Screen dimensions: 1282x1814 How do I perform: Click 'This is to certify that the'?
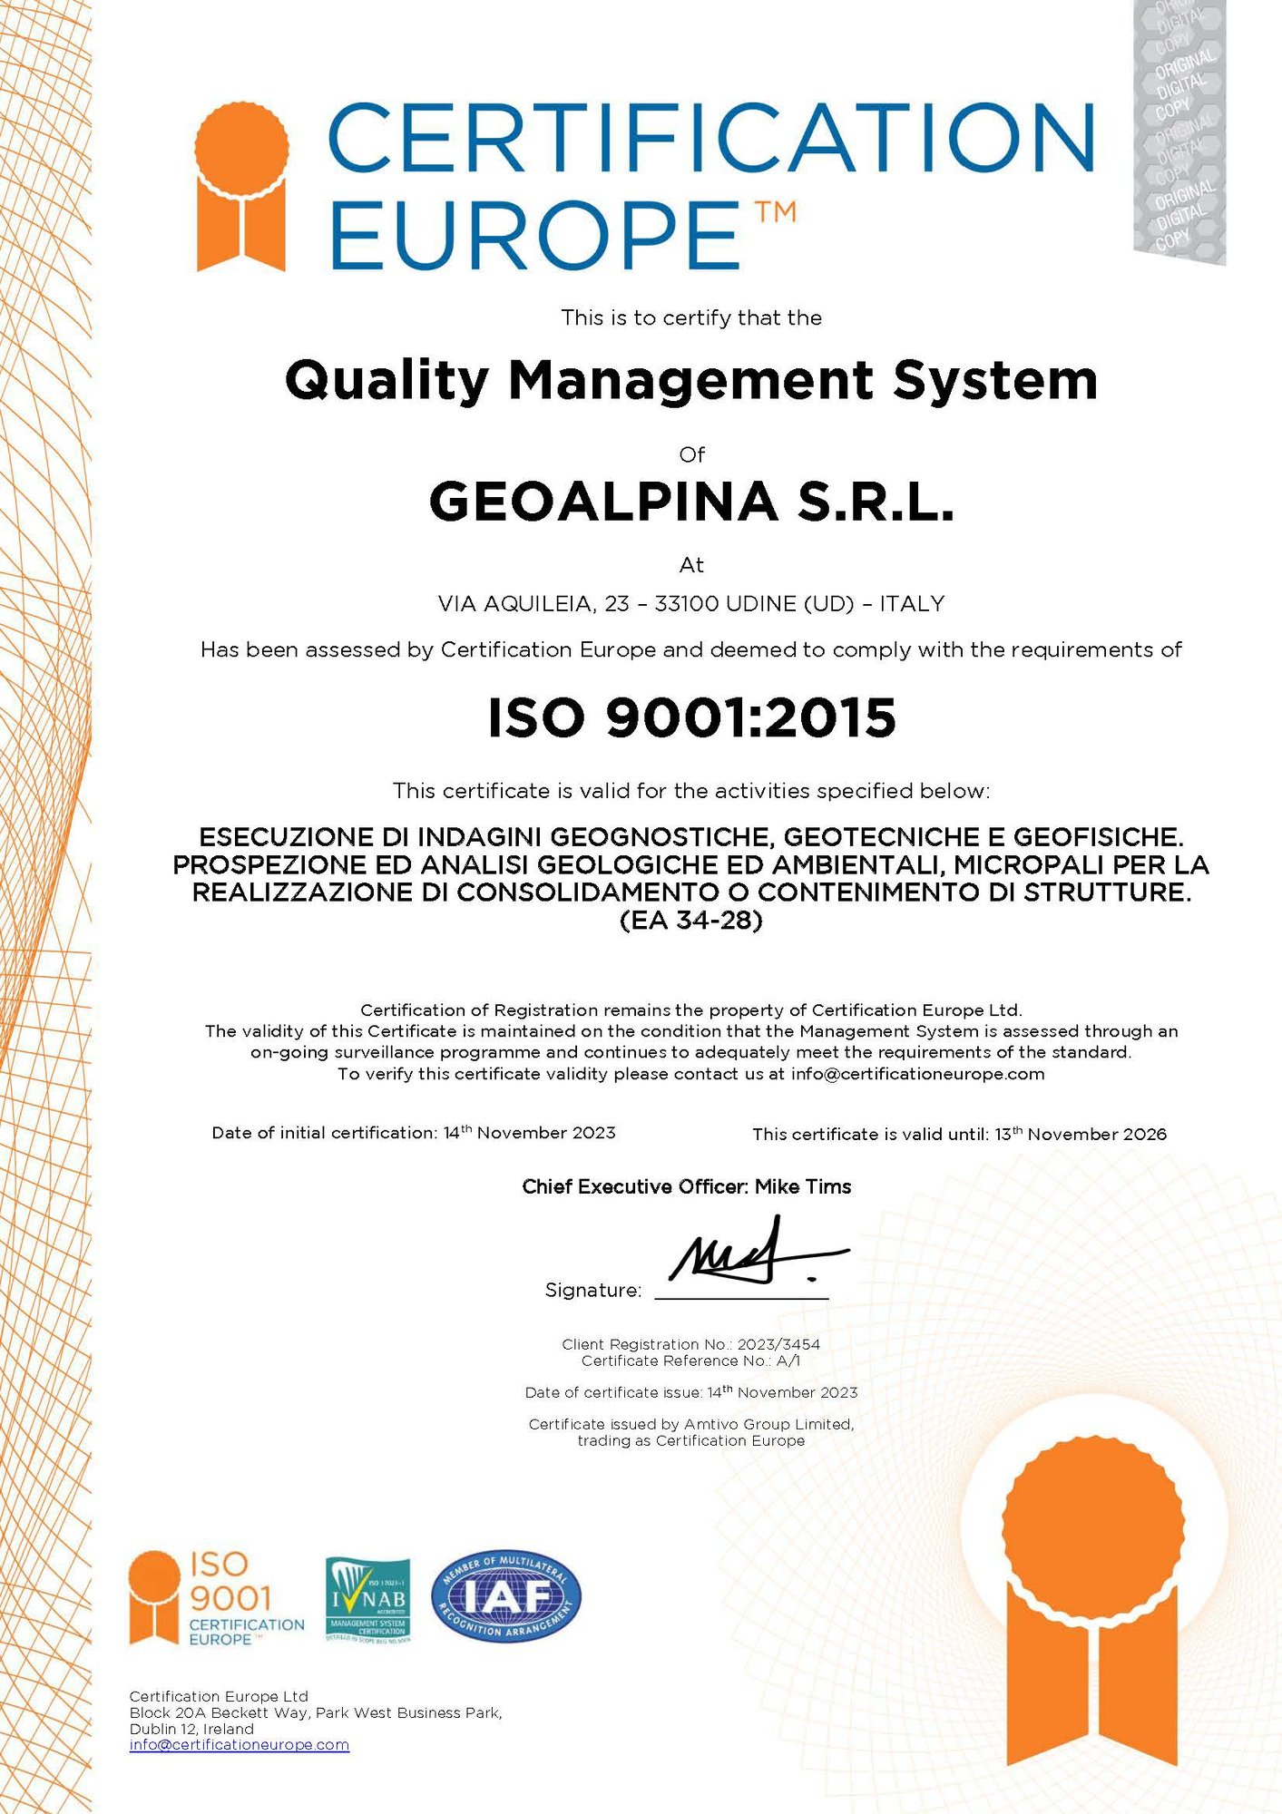(691, 317)
